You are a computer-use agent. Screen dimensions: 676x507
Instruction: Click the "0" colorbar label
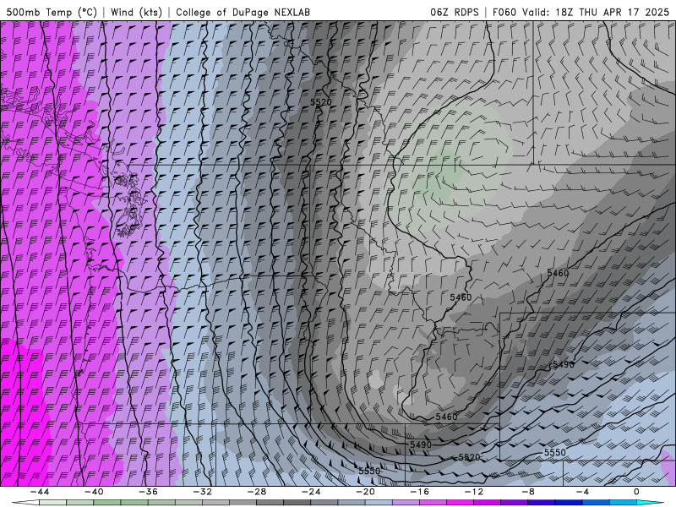click(636, 492)
